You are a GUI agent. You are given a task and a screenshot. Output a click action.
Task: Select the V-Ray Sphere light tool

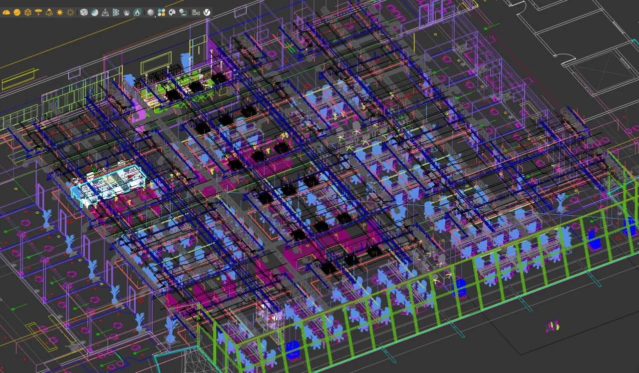tap(16, 12)
